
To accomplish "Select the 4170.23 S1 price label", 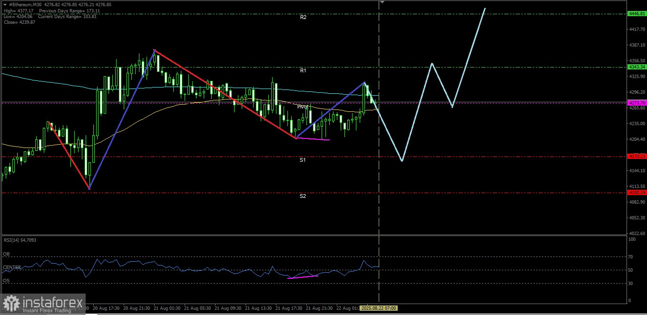I will 637,156.
